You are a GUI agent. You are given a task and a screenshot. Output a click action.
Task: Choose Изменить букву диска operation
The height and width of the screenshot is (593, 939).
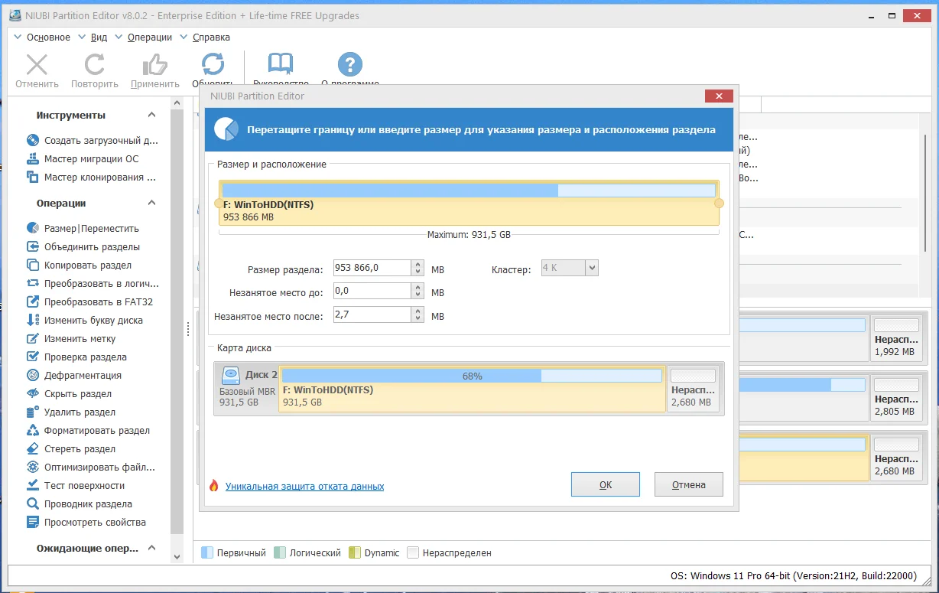pos(85,320)
